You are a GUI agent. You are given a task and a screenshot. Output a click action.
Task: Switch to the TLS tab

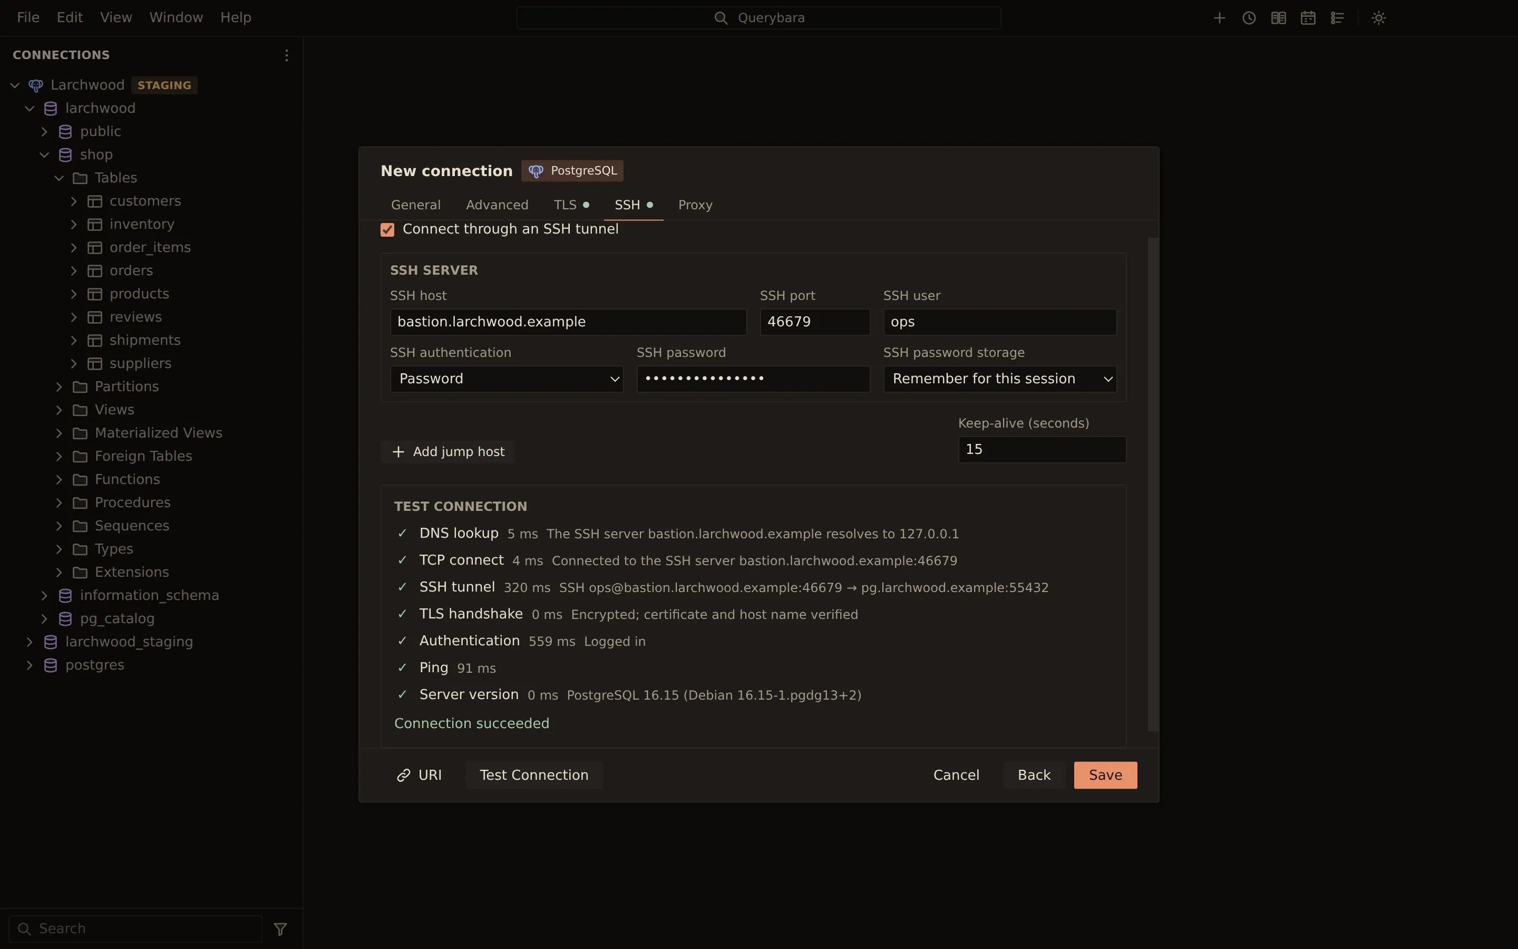[x=571, y=205]
